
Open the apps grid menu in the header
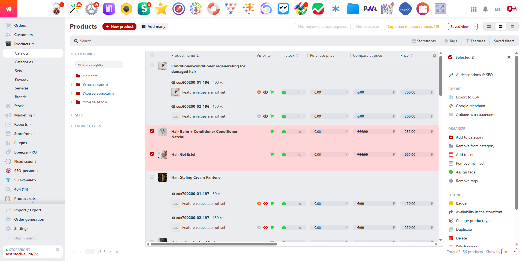click(473, 9)
